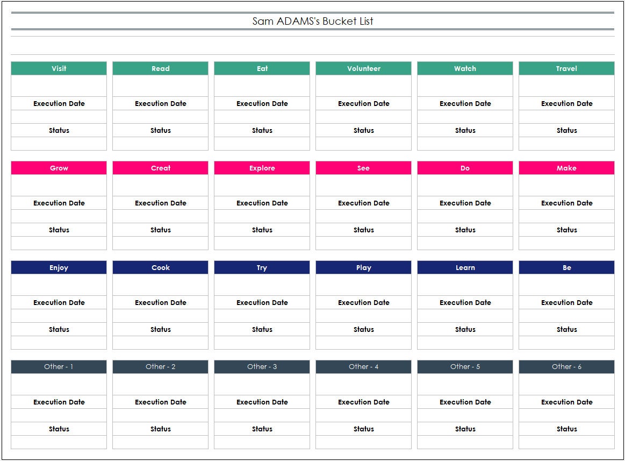The image size is (625, 461).
Task: Click the Explore category header
Action: pyautogui.click(x=261, y=168)
